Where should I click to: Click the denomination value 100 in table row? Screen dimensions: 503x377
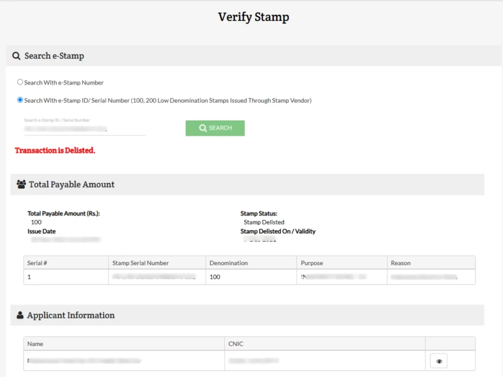click(215, 277)
